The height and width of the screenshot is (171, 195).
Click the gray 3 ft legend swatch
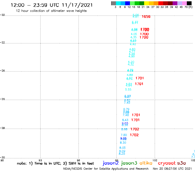114,3
